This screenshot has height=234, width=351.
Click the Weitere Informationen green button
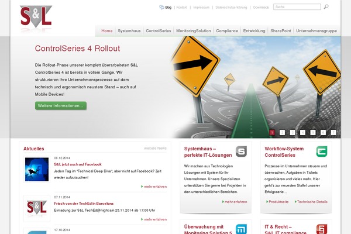(x=61, y=106)
